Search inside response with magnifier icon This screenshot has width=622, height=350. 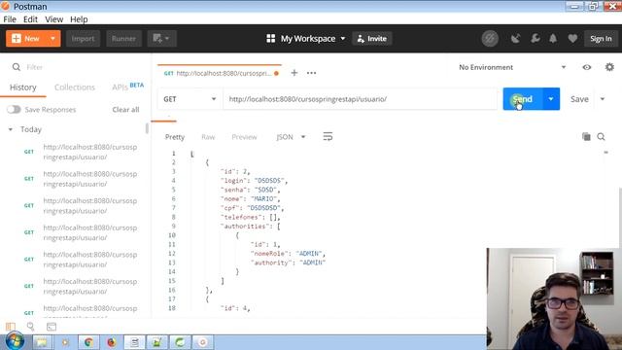[x=601, y=137]
